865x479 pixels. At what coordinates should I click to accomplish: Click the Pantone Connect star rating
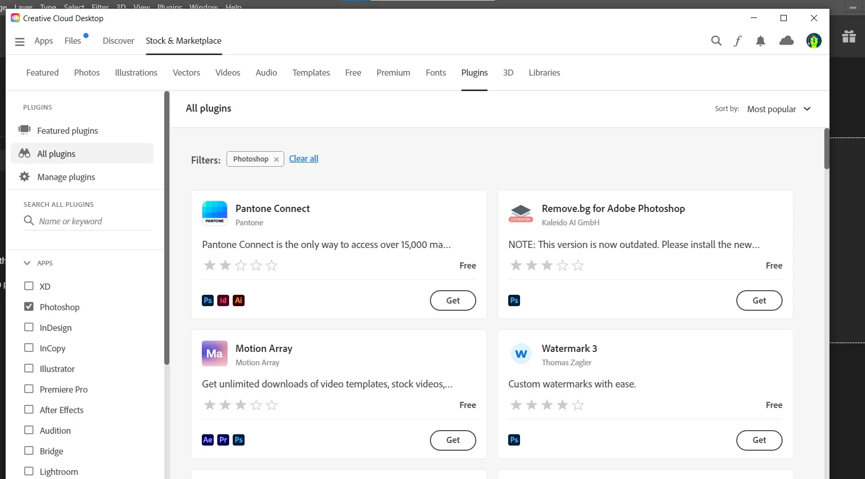(x=240, y=265)
